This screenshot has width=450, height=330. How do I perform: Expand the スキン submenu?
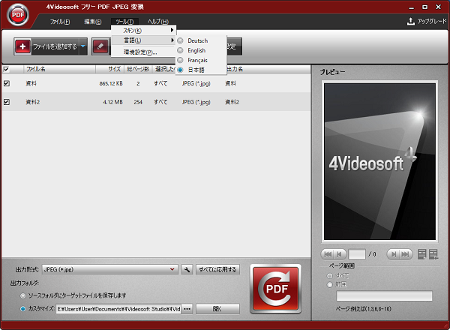pyautogui.click(x=142, y=30)
